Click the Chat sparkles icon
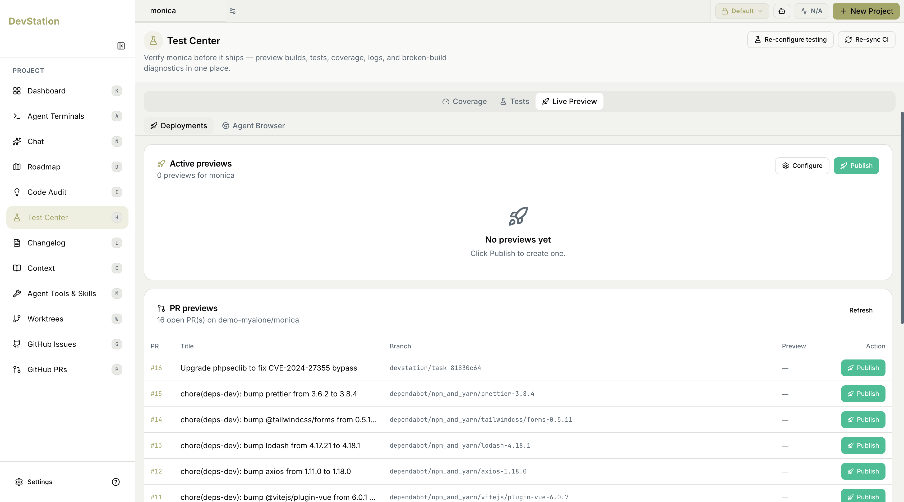The width and height of the screenshot is (904, 502). [17, 141]
